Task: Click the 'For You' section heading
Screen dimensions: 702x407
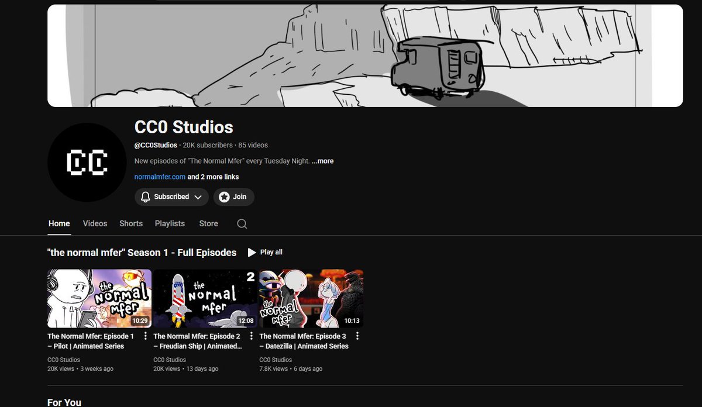Action: click(x=64, y=402)
